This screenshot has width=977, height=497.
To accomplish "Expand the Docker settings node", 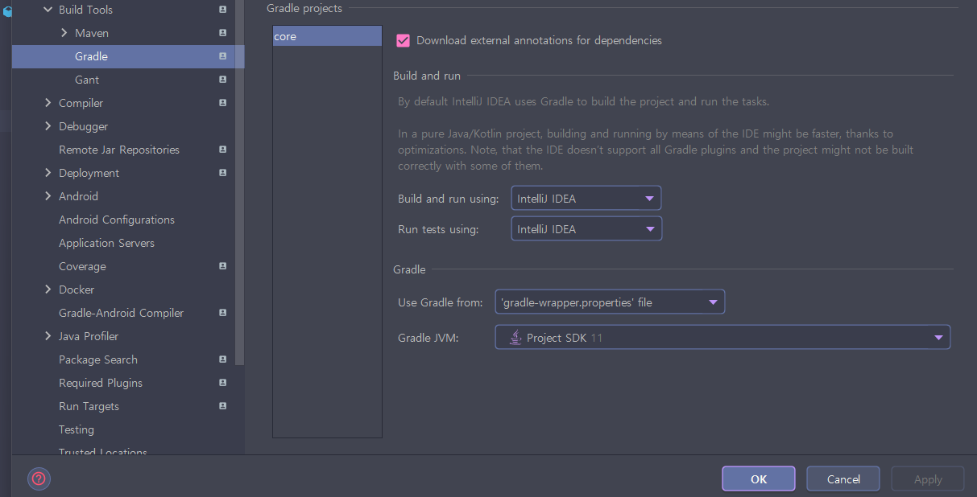I will [x=48, y=290].
